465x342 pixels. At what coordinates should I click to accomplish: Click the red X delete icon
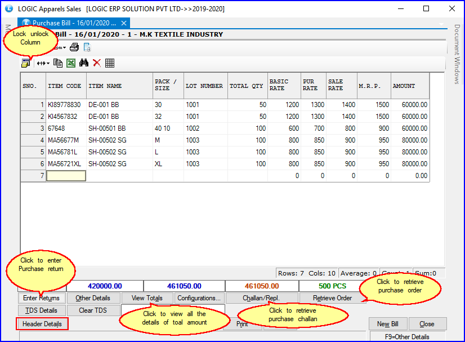(97, 63)
